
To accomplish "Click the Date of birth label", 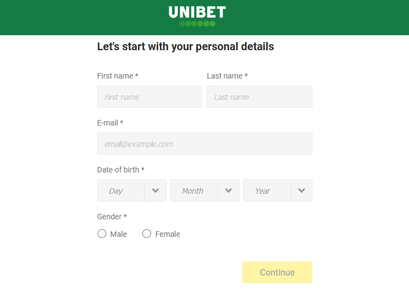I will [121, 170].
